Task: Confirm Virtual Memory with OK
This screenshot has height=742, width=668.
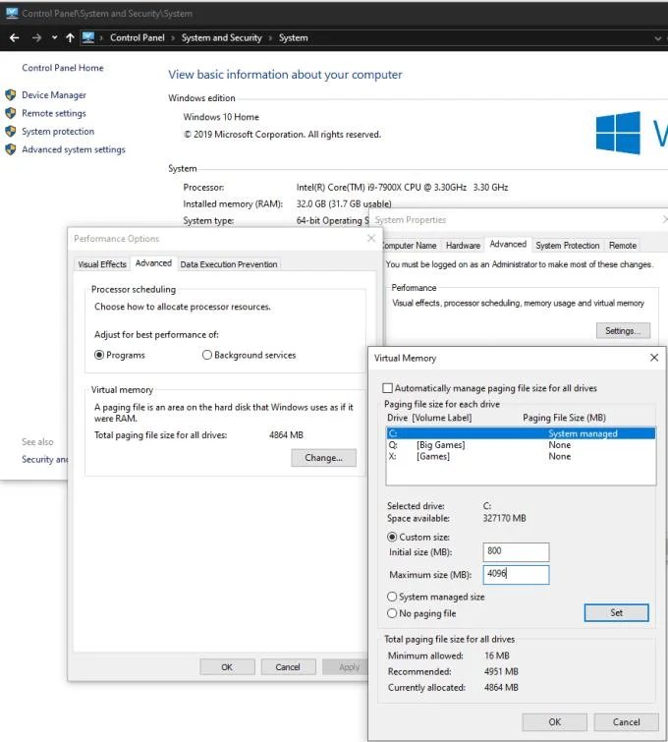Action: pyautogui.click(x=554, y=722)
